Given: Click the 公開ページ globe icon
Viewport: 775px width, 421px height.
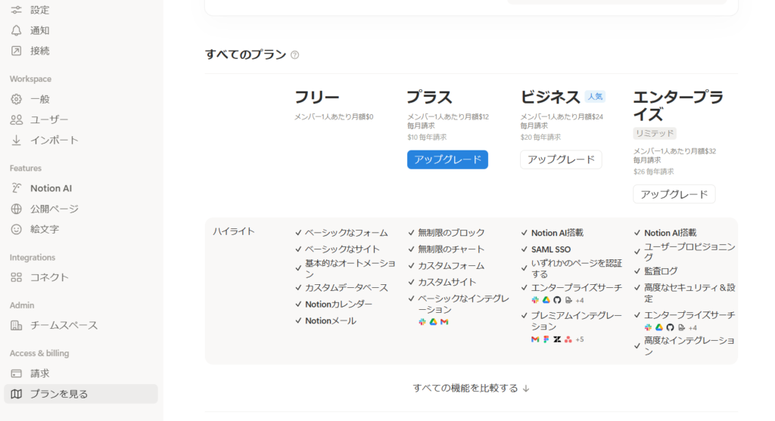Looking at the screenshot, I should coord(17,209).
